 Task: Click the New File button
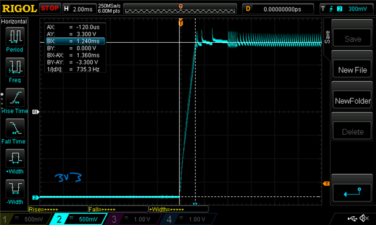click(x=352, y=70)
